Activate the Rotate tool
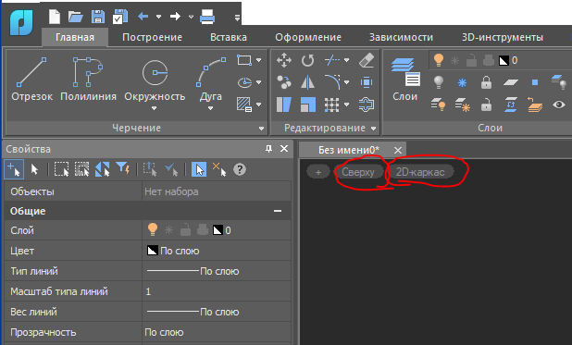Screen dimensions: 572x345 pyautogui.click(x=307, y=60)
